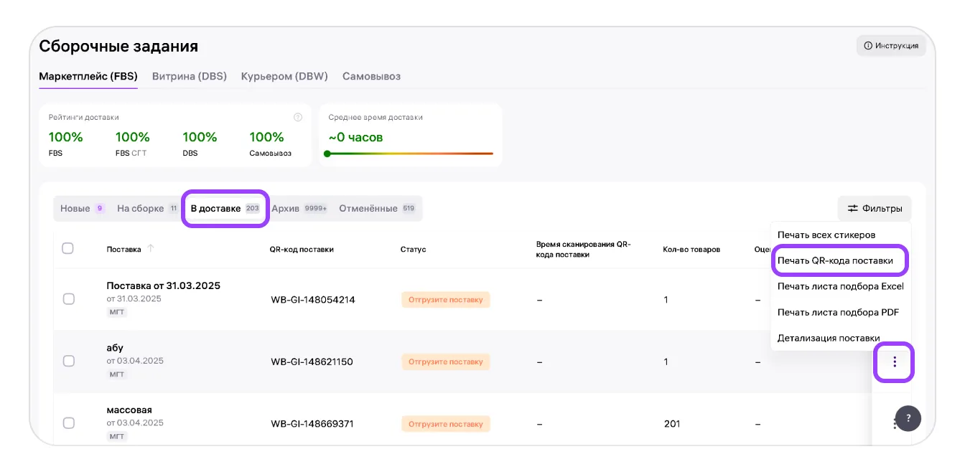Image resolution: width=965 pixels, height=472 pixels.
Task: Check the box for Поставка от 31.03.2025
Action: click(x=69, y=299)
